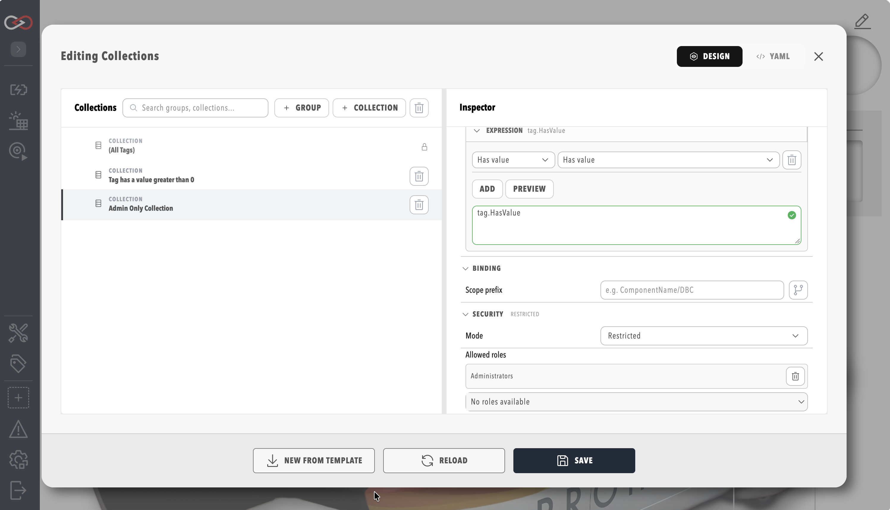Open the wide Has value dropdown

point(668,160)
